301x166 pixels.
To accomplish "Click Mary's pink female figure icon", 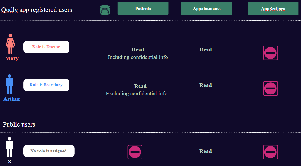I will tap(10, 44).
